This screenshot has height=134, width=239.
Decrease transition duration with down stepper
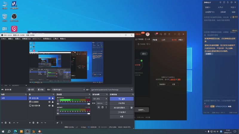(x=106, y=104)
